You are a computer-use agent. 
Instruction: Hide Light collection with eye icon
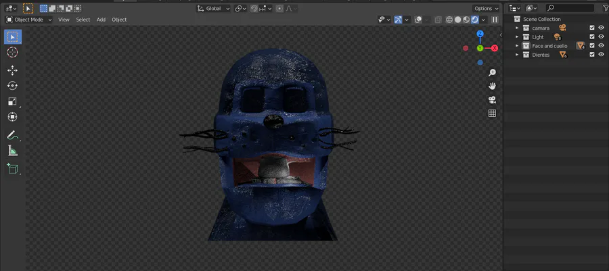coord(602,36)
